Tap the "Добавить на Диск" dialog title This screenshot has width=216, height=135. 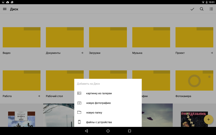point(88,84)
